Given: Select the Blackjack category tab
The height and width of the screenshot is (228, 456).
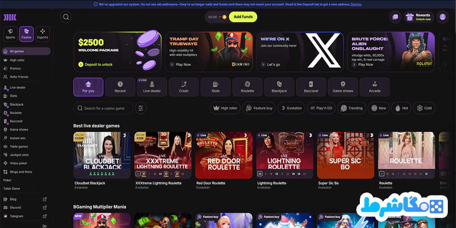Looking at the screenshot, I should point(279,87).
